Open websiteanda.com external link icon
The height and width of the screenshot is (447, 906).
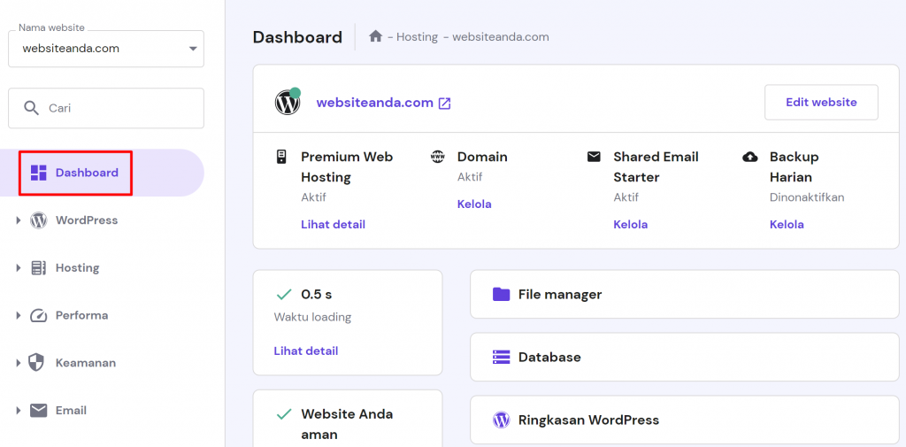click(x=444, y=103)
